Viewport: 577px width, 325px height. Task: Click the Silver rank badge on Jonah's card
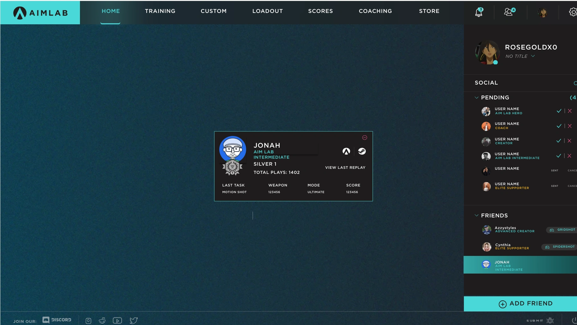coord(233,168)
